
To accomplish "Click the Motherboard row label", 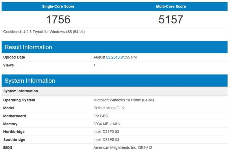I will point(14,116).
